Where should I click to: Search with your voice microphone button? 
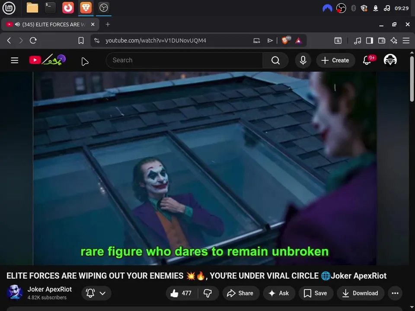click(x=303, y=60)
